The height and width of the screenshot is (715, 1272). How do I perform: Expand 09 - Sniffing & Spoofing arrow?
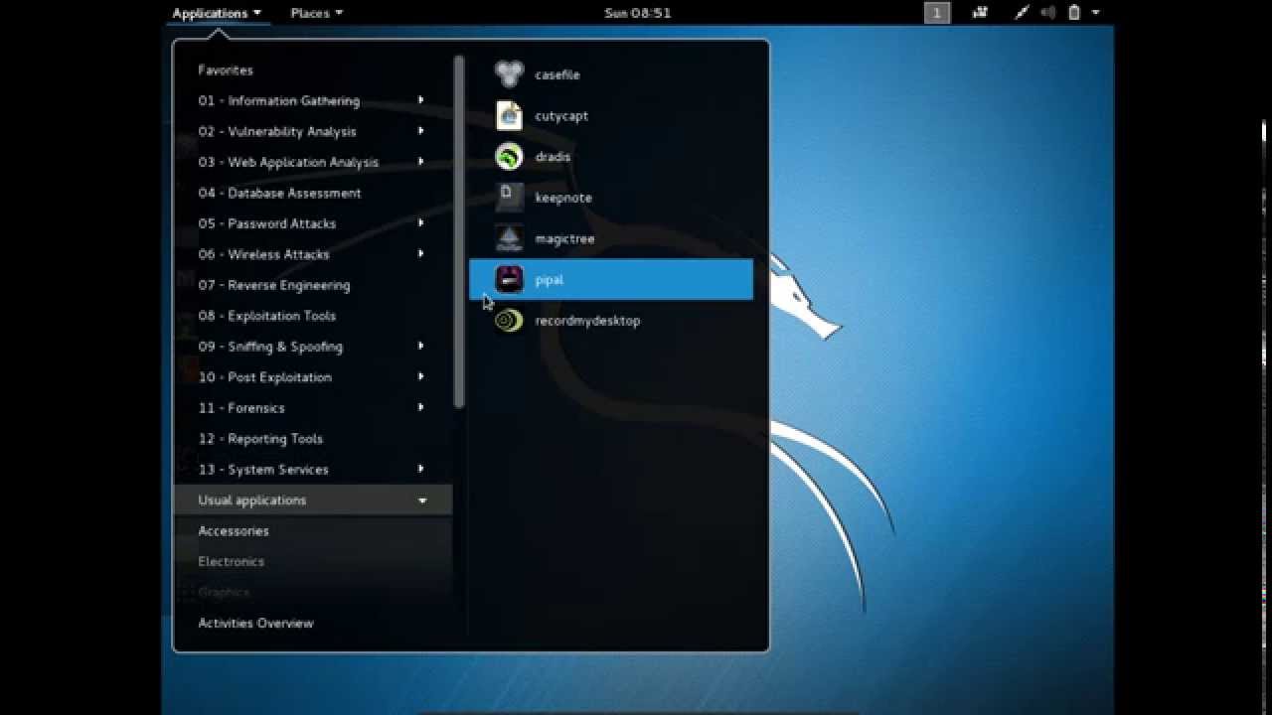[x=421, y=347]
